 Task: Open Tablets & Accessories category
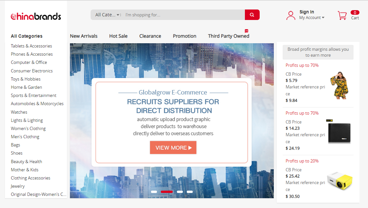(x=32, y=46)
